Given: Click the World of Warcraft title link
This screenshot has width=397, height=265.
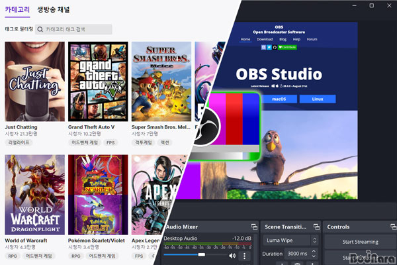Looking at the screenshot, I should 26,240.
